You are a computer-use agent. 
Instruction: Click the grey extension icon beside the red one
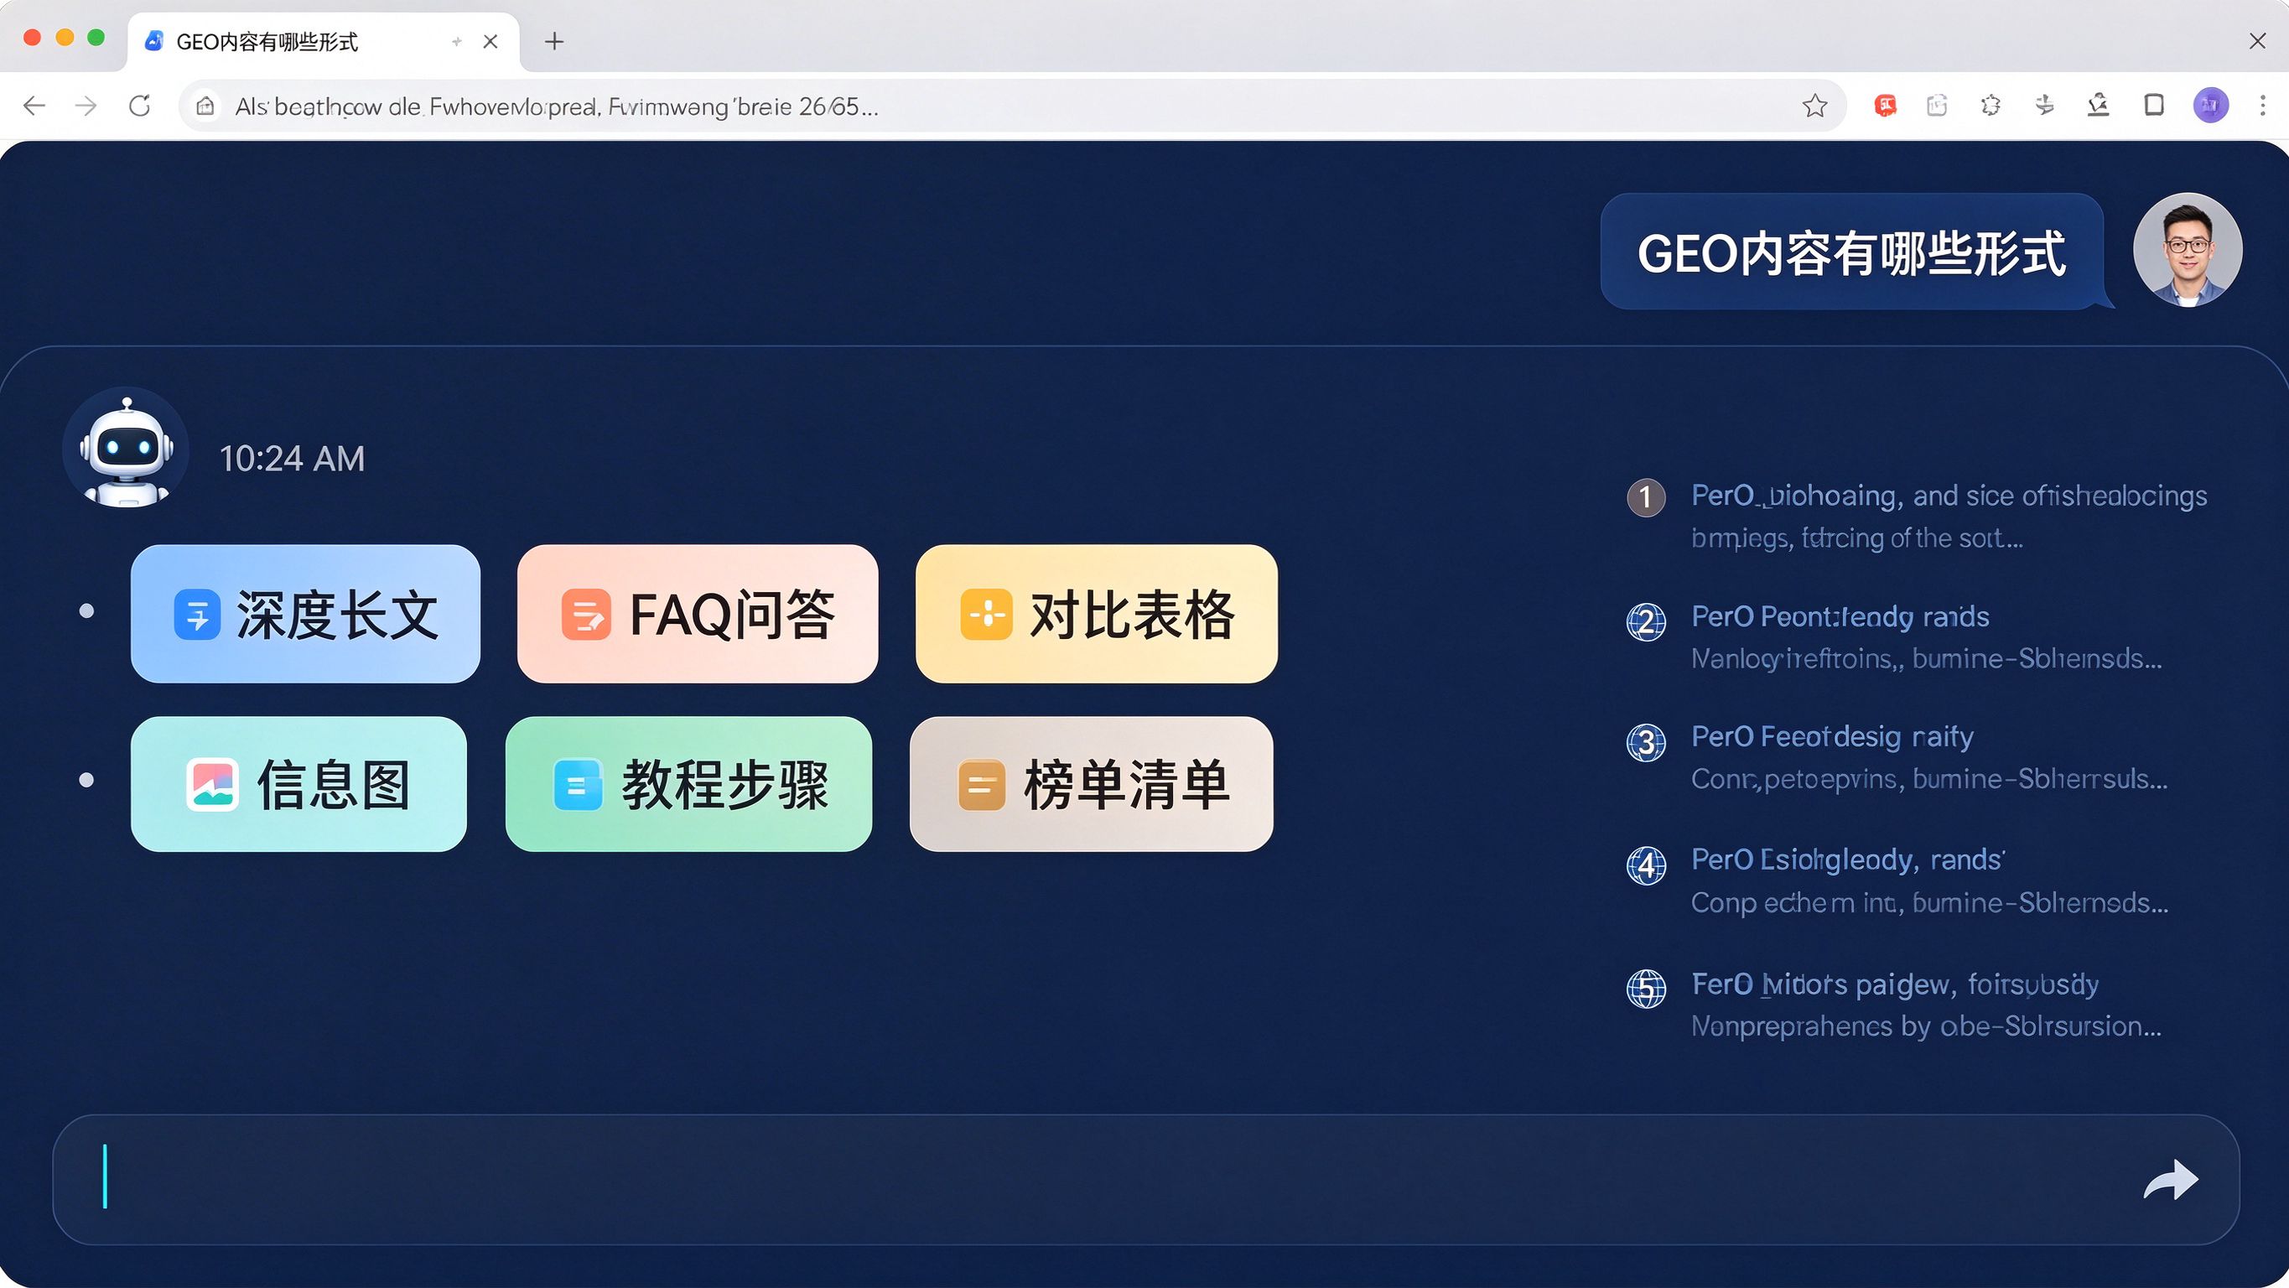coord(1937,106)
